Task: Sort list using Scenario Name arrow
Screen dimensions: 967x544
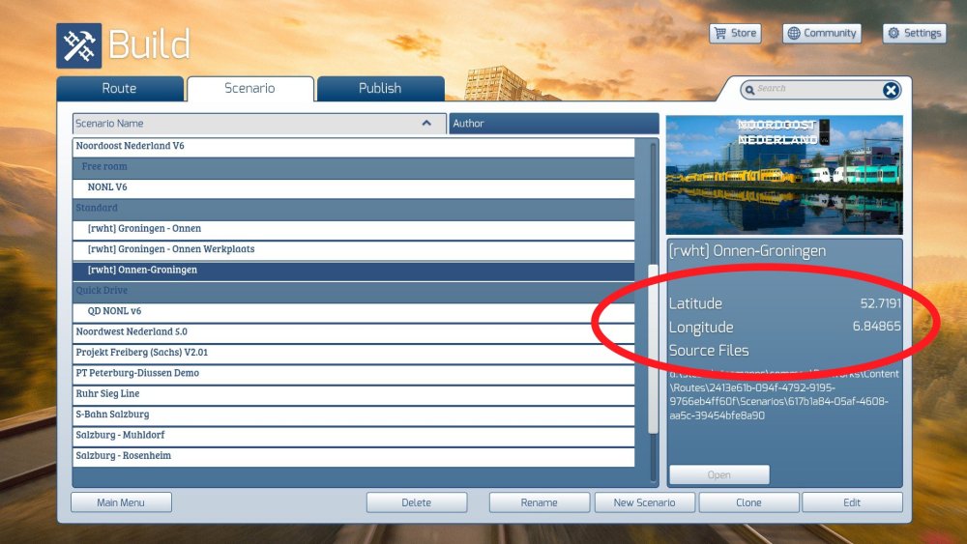Action: [426, 124]
